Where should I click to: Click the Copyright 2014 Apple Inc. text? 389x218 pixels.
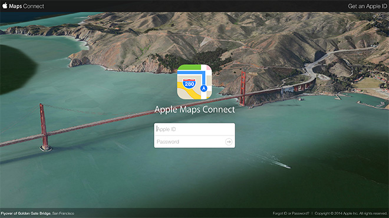click(x=351, y=213)
